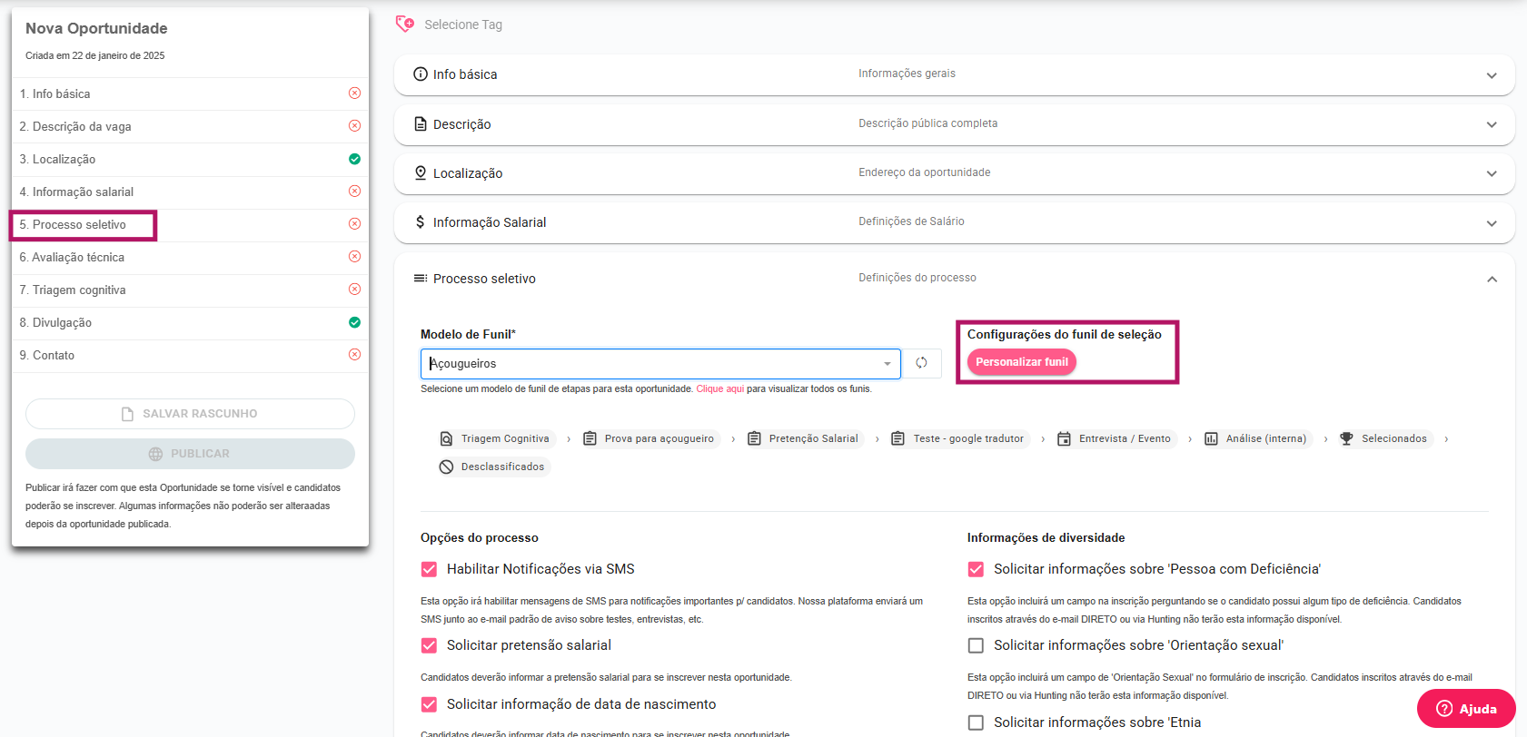
Task: Open the 'Clique aqui' funnel link
Action: pos(719,388)
